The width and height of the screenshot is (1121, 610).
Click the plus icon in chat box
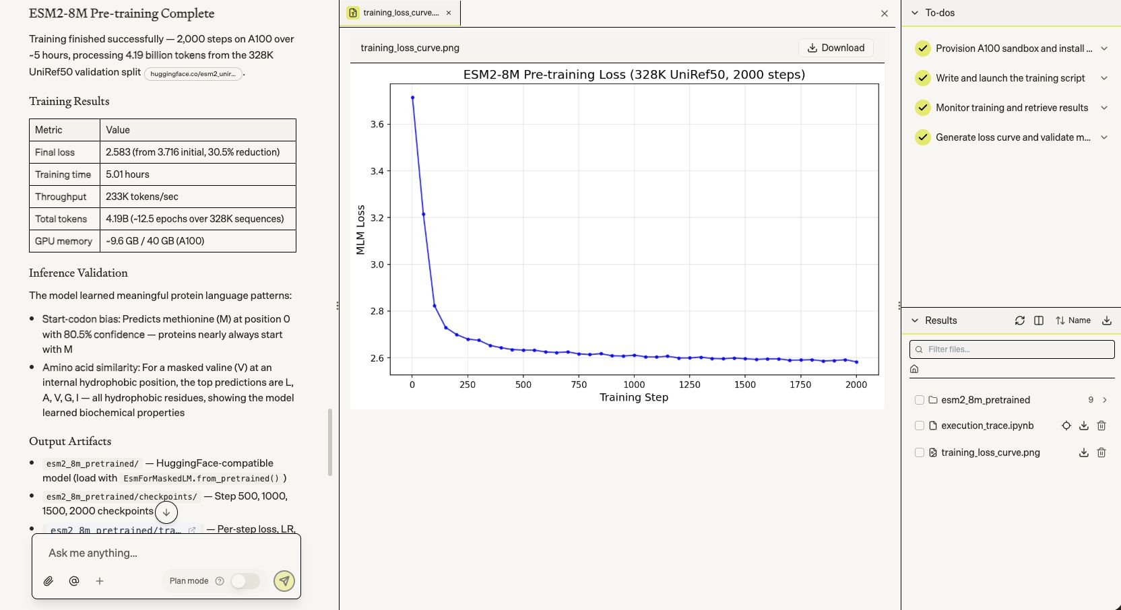[x=100, y=581]
